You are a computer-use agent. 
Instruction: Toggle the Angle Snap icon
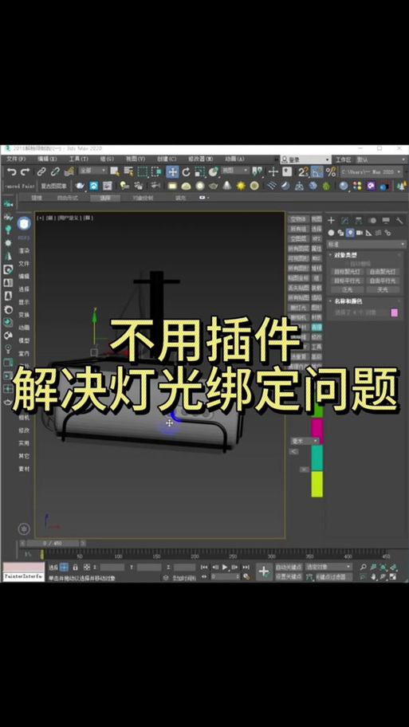[x=317, y=172]
